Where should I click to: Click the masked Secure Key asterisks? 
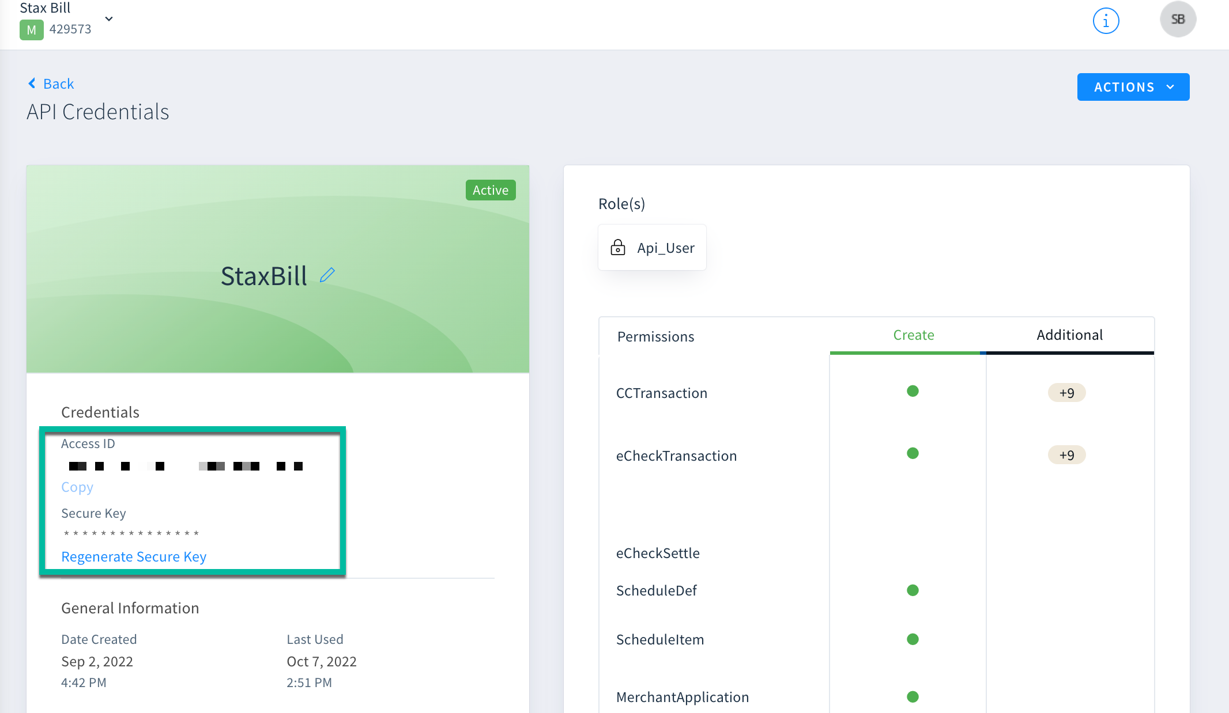131,533
